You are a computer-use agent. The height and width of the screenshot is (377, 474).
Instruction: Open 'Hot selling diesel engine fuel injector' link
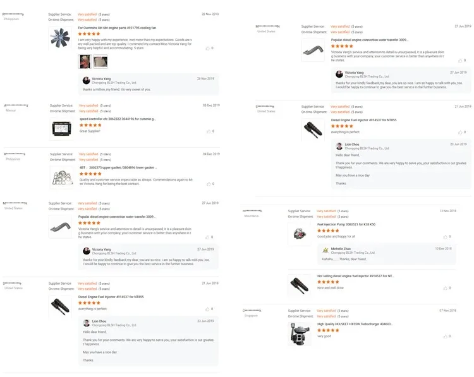tap(355, 275)
